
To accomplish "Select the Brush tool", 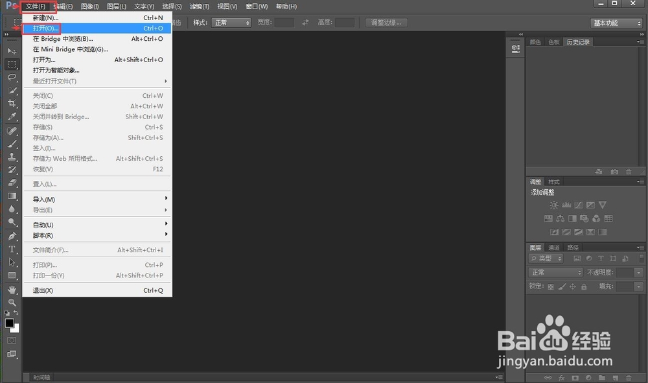I will pyautogui.click(x=12, y=144).
